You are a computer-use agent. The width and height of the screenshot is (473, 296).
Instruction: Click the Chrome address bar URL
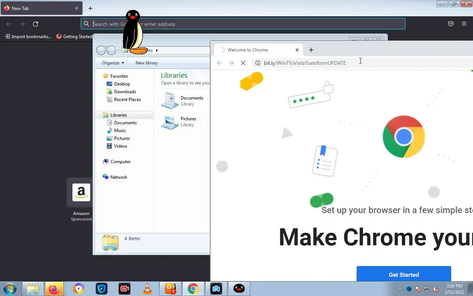pyautogui.click(x=305, y=63)
